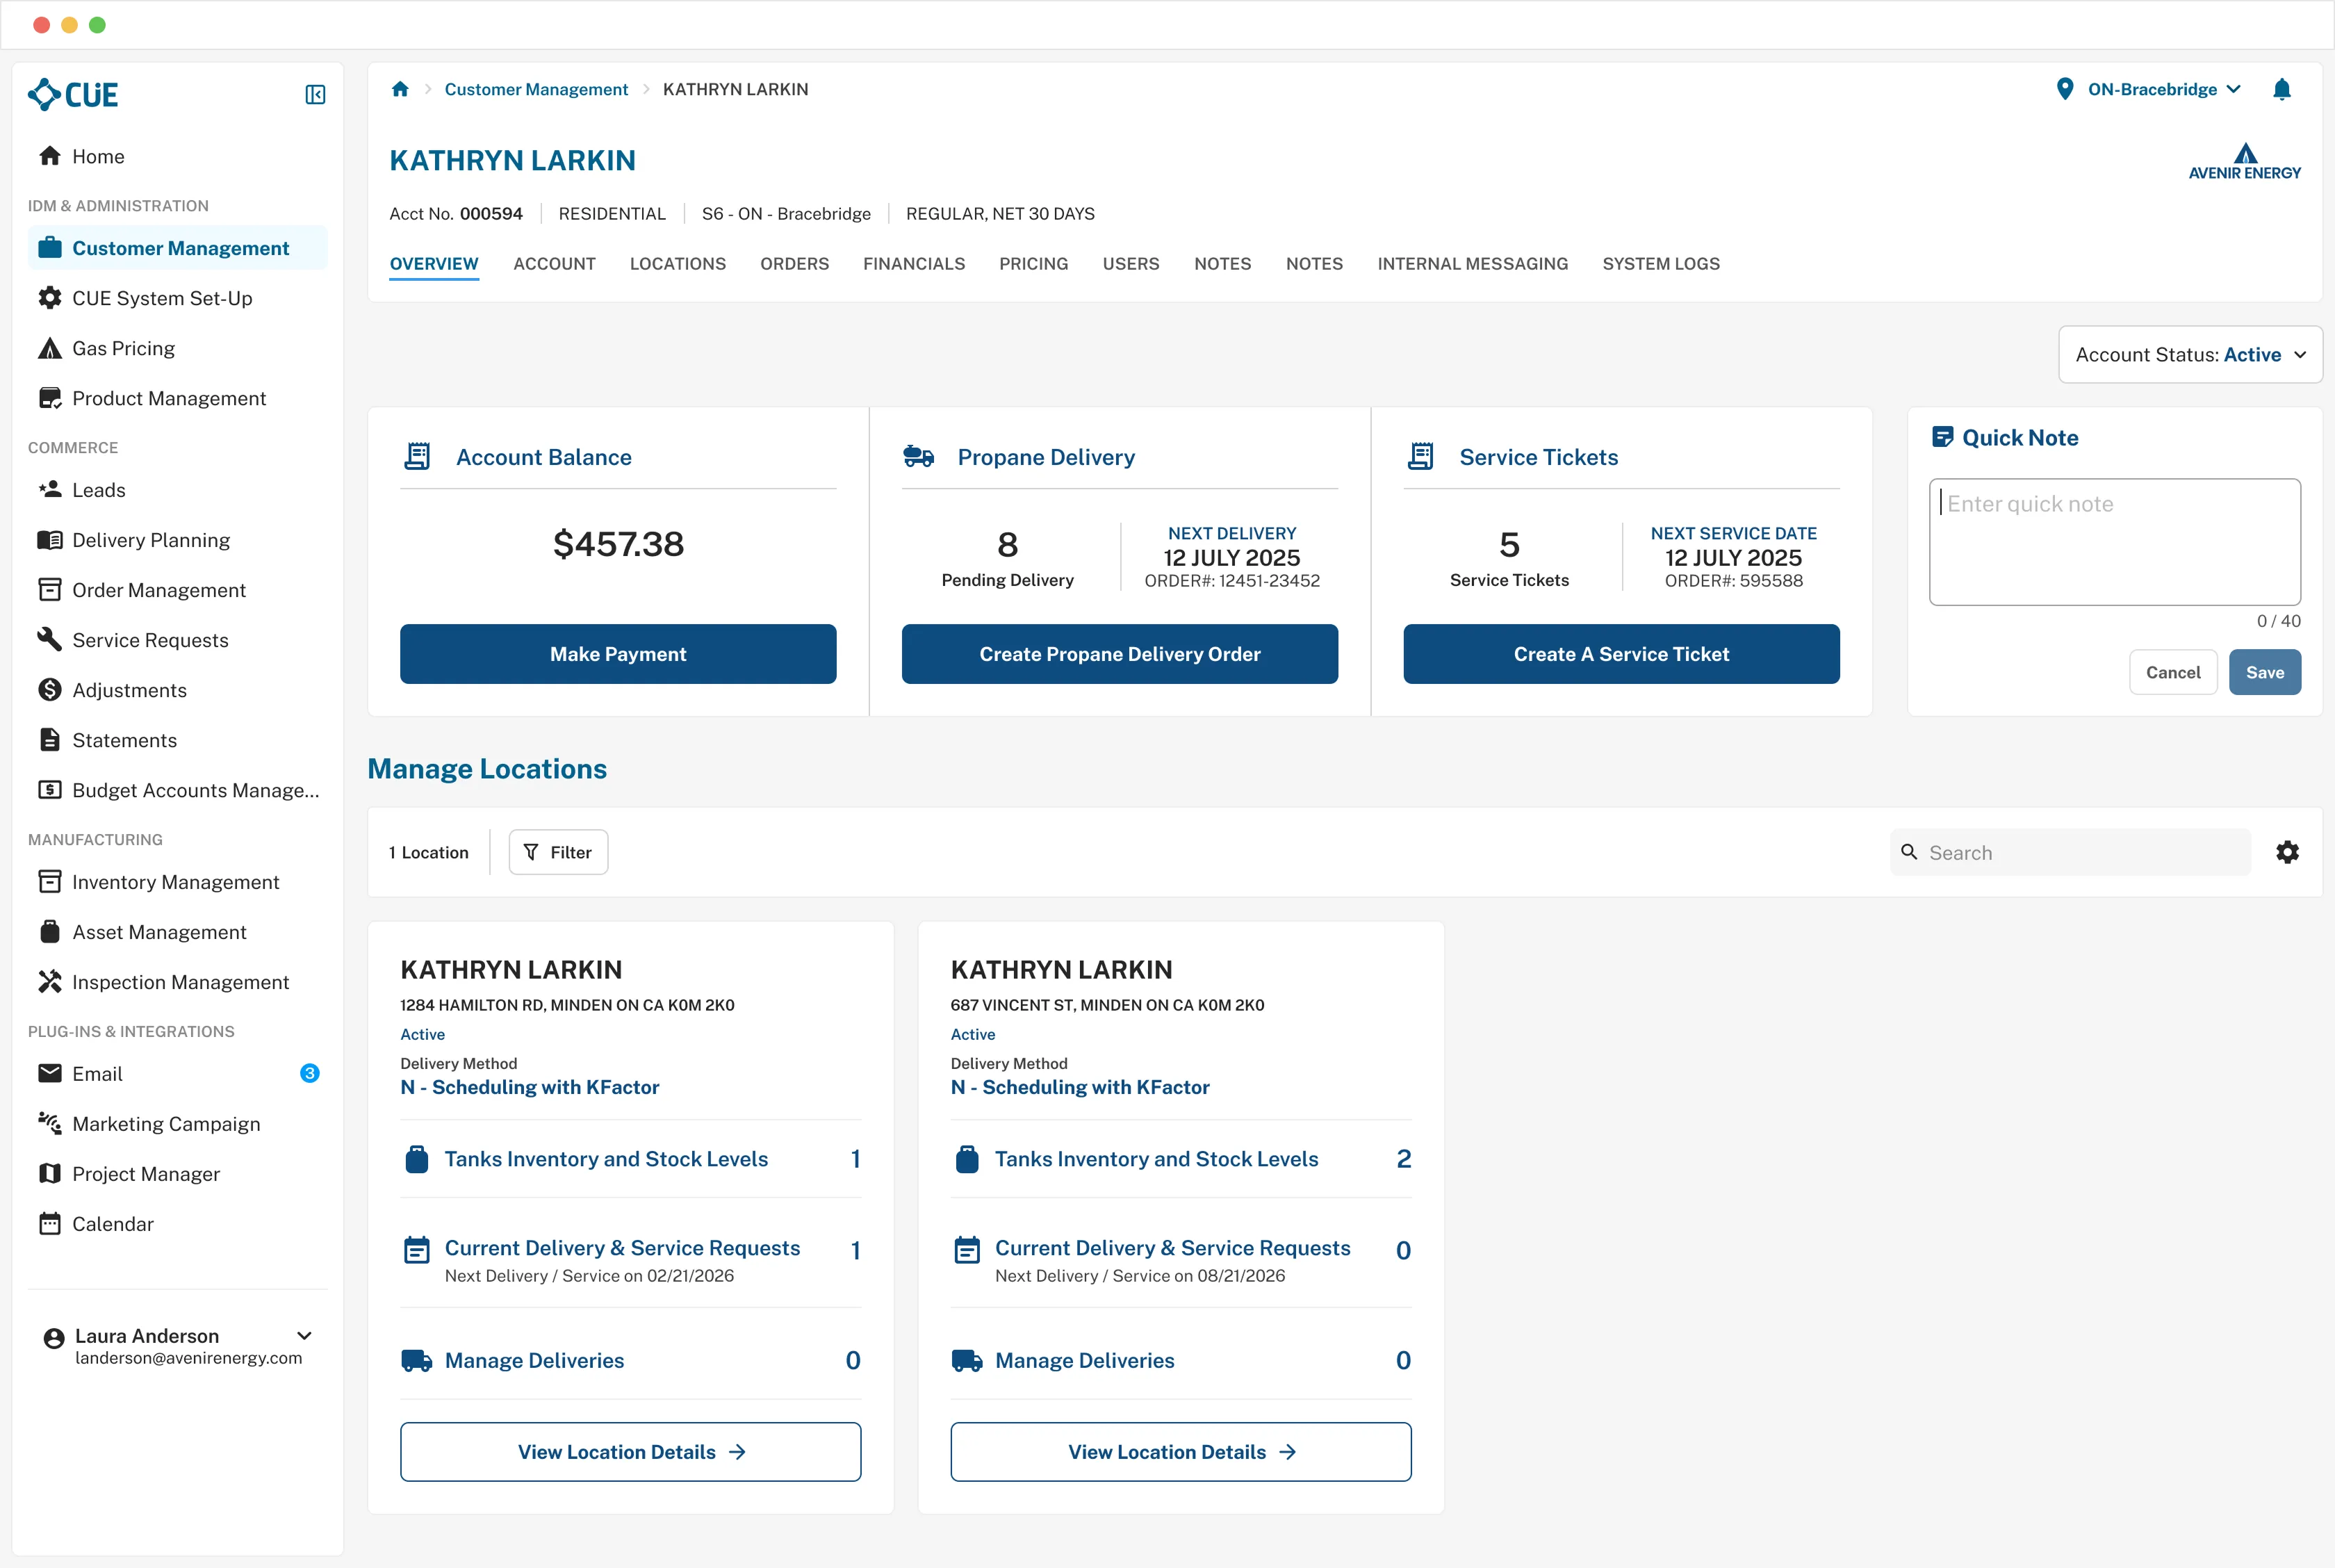Open the USERS tab
The width and height of the screenshot is (2335, 1568).
point(1131,264)
